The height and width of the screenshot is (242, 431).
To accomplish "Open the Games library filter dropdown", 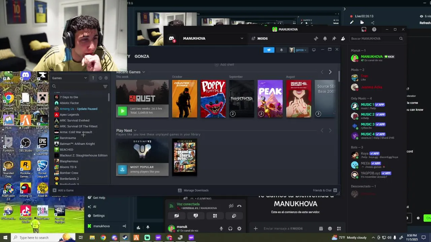I will [69, 78].
